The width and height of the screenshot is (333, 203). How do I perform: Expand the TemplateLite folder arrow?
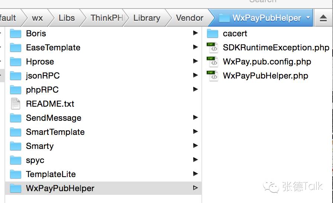click(x=195, y=174)
